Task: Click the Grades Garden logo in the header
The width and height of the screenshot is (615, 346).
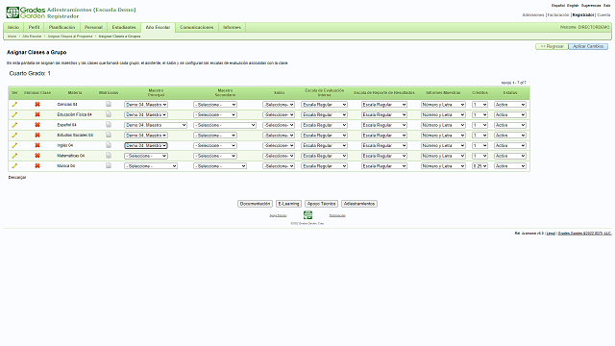Action: click(26, 12)
